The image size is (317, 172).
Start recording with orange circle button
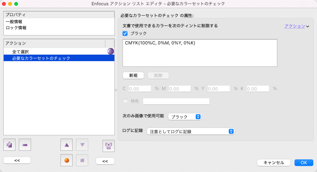(x=67, y=160)
